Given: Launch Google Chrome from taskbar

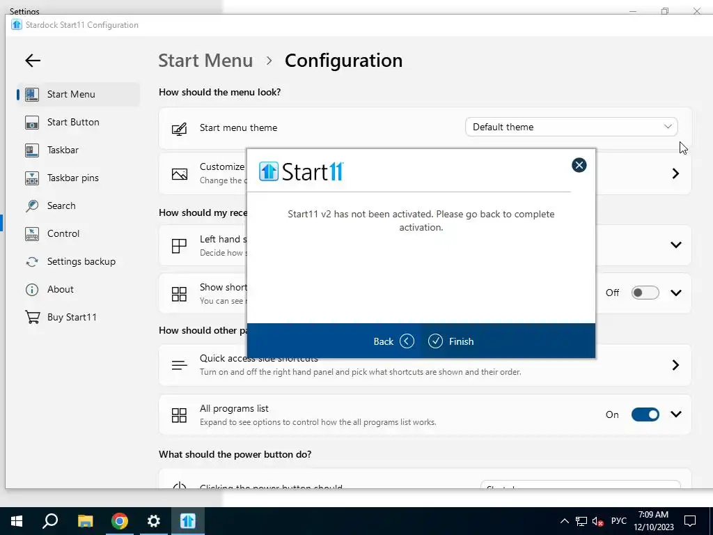Looking at the screenshot, I should point(120,521).
